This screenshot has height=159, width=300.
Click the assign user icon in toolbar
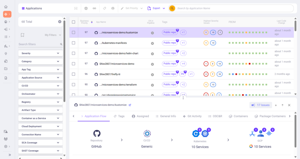[x=113, y=8]
